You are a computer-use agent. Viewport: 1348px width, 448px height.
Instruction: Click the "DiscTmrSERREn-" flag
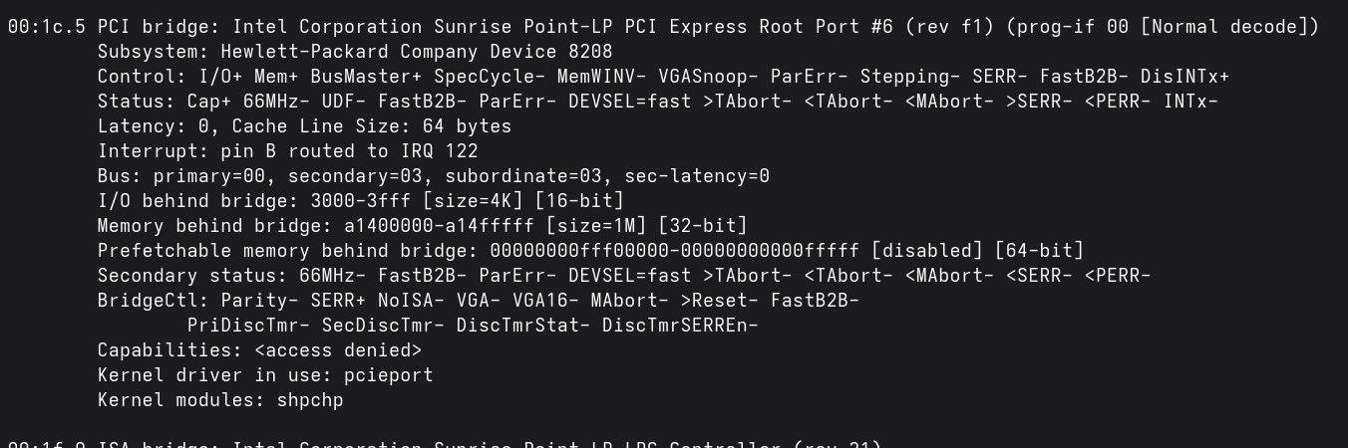coord(680,326)
